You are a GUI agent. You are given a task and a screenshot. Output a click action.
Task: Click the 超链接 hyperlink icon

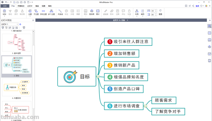coord(106,11)
